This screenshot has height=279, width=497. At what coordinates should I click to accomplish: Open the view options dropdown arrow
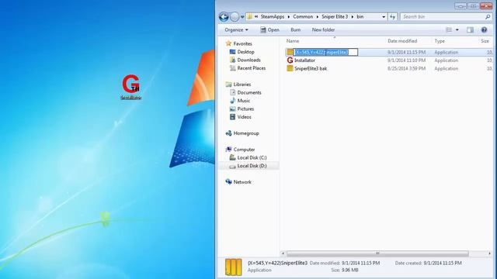click(457, 29)
